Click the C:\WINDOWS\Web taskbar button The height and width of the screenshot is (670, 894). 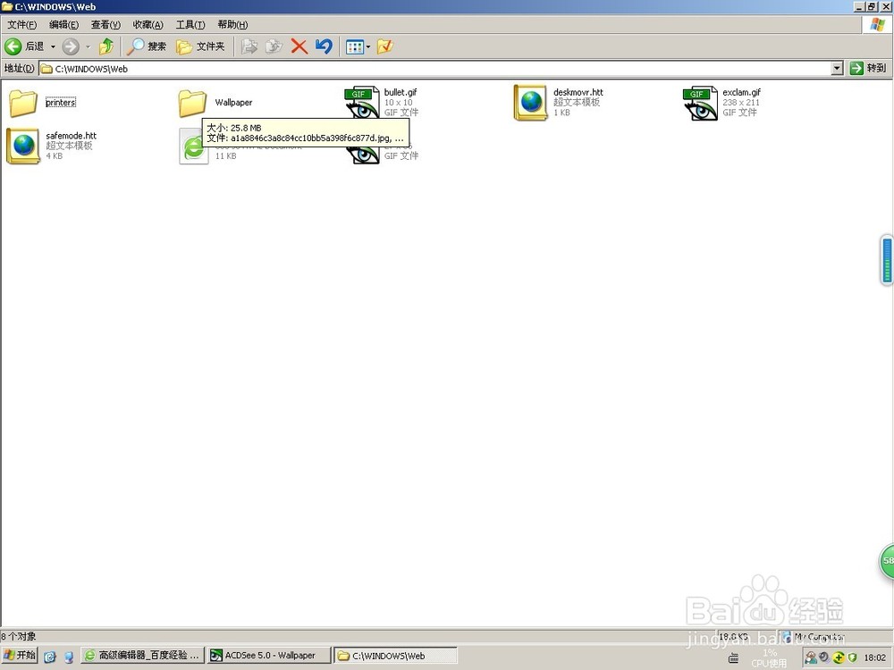click(x=395, y=656)
